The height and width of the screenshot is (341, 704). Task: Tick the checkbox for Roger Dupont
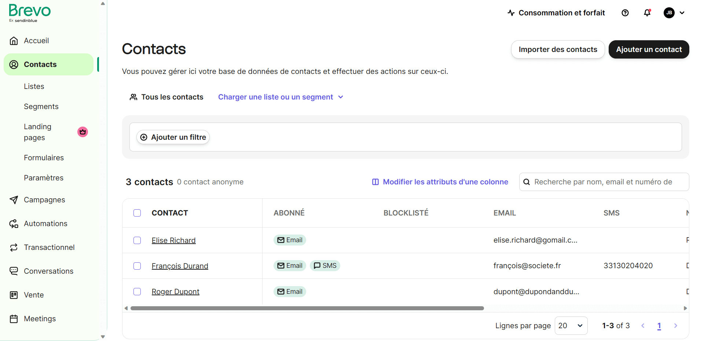(x=137, y=292)
